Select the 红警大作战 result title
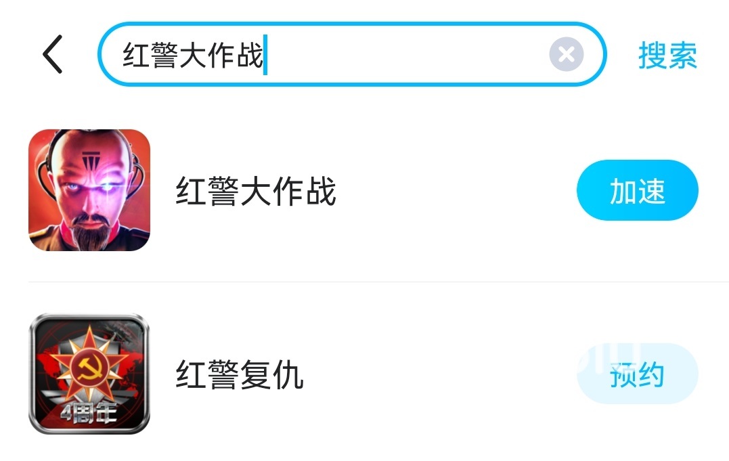 pyautogui.click(x=256, y=191)
